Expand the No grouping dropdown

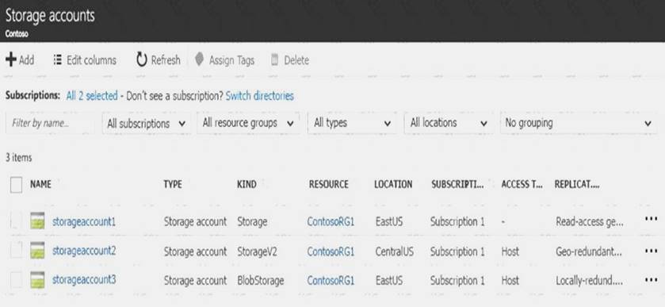click(x=579, y=123)
